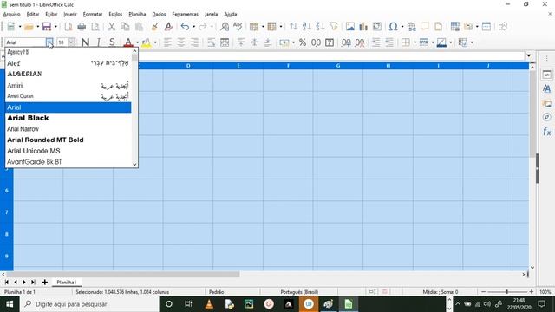Viewport: 555px width, 312px height.
Task: Click the font color A swatch
Action: pyautogui.click(x=128, y=42)
